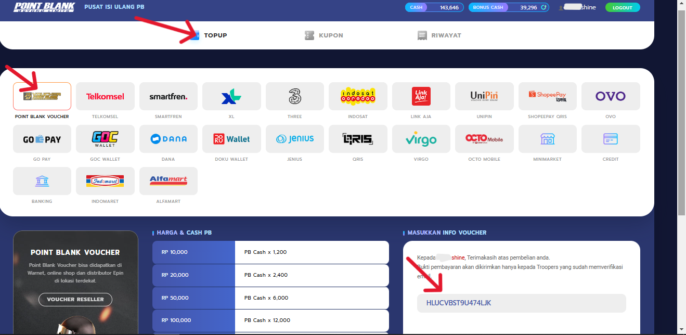Viewport: 686px width, 335px height.
Task: Open the TOPUP tab
Action: 209,35
